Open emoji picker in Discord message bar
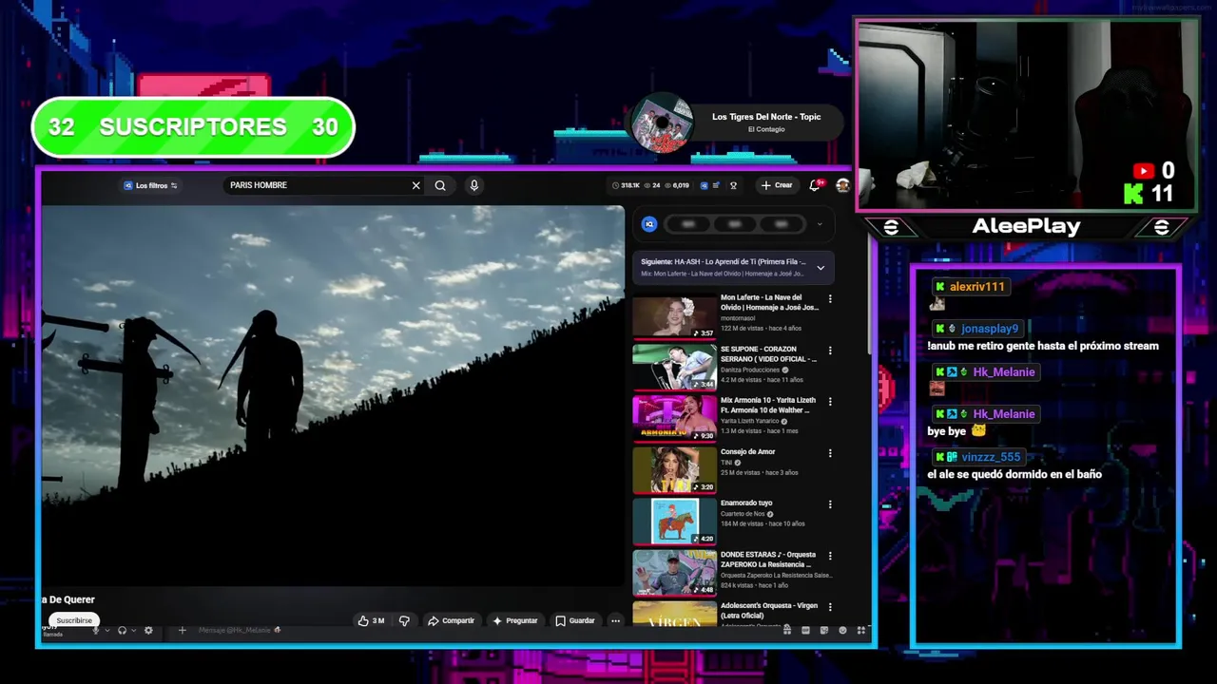1217x684 pixels. click(x=842, y=630)
